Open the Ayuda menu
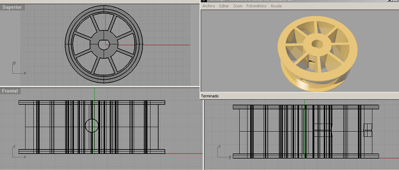Image resolution: width=399 pixels, height=170 pixels. 276,6
